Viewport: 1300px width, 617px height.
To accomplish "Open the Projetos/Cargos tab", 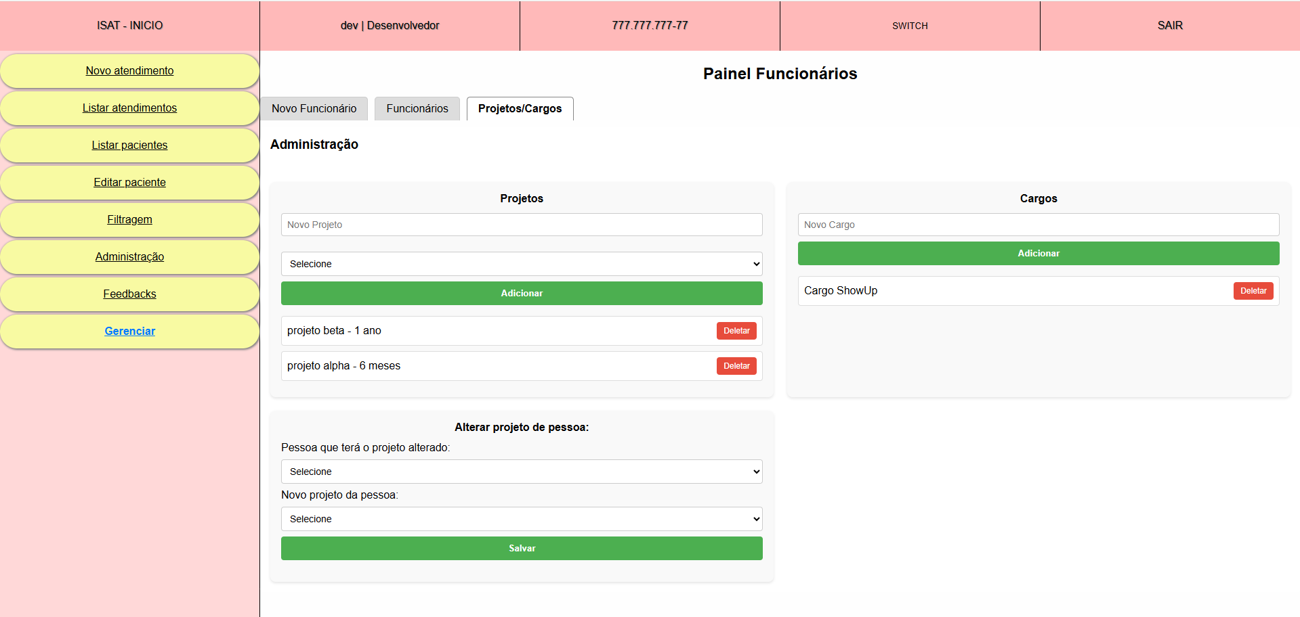I will pyautogui.click(x=520, y=109).
